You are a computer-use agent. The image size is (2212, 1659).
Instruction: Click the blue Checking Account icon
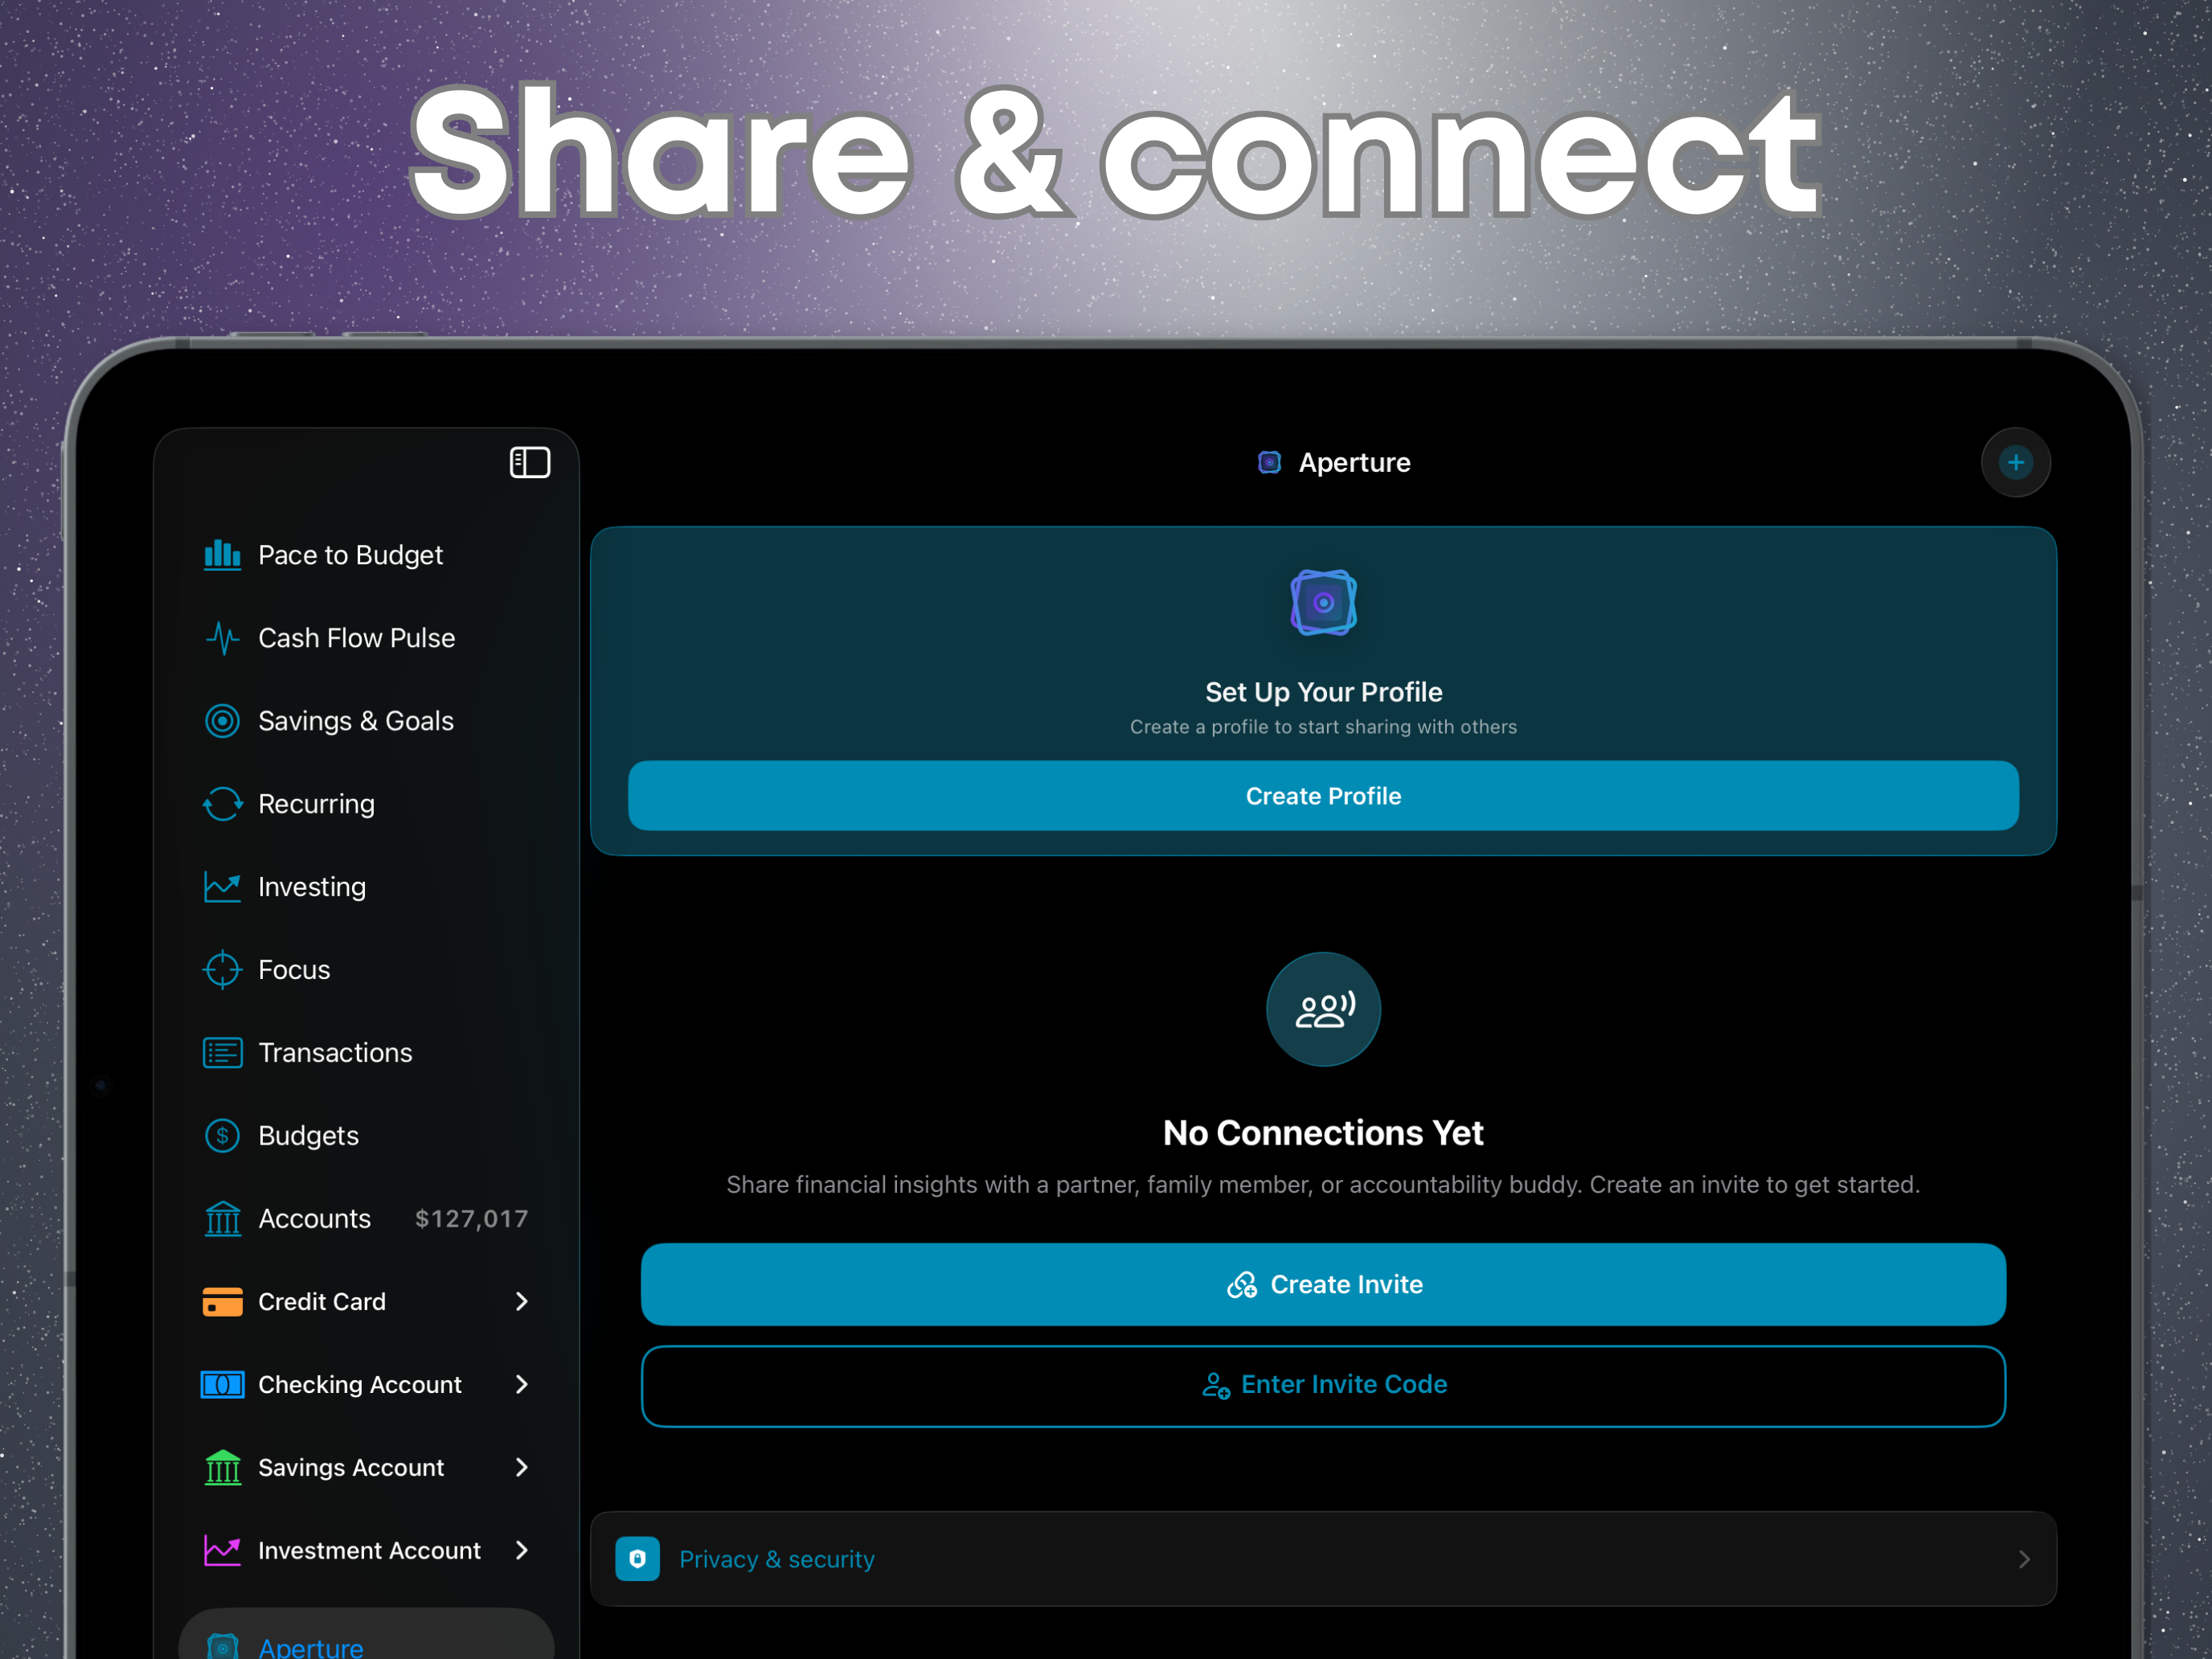point(222,1385)
